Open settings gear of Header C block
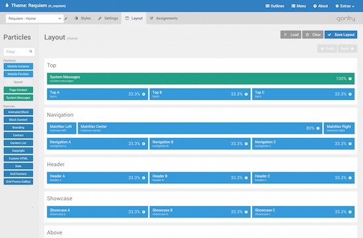The image size is (363, 238). point(350,178)
